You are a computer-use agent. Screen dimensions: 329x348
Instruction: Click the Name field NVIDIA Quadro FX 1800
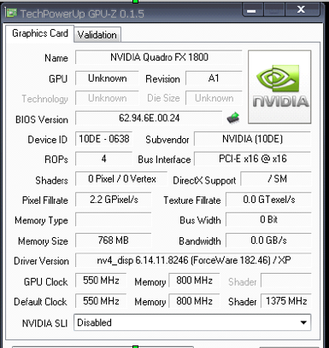tap(159, 57)
